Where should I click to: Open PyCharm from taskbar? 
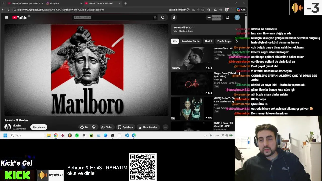[x=91, y=135]
